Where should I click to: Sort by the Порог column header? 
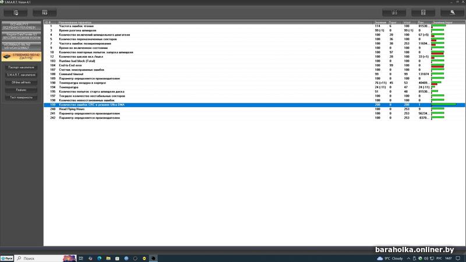pos(395,22)
